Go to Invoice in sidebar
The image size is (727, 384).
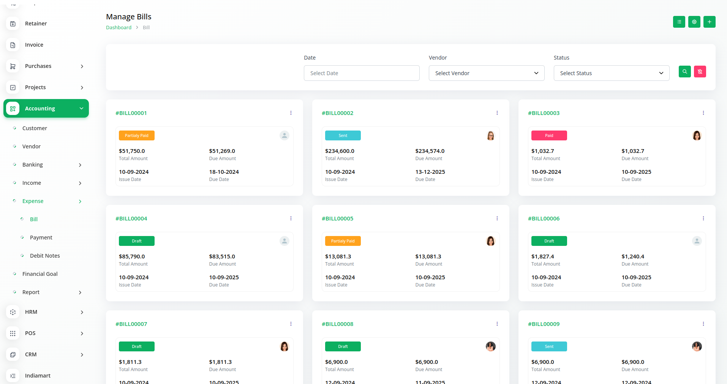point(34,45)
